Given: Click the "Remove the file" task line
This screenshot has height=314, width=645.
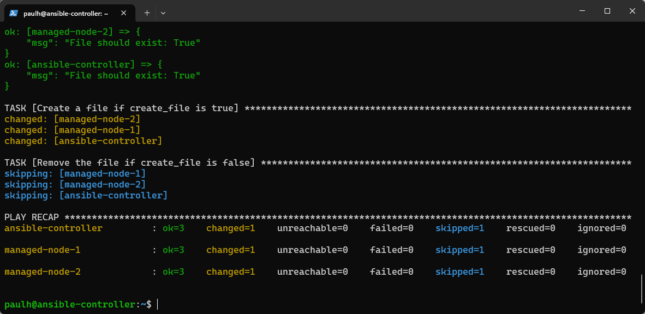Looking at the screenshot, I should click(x=129, y=163).
